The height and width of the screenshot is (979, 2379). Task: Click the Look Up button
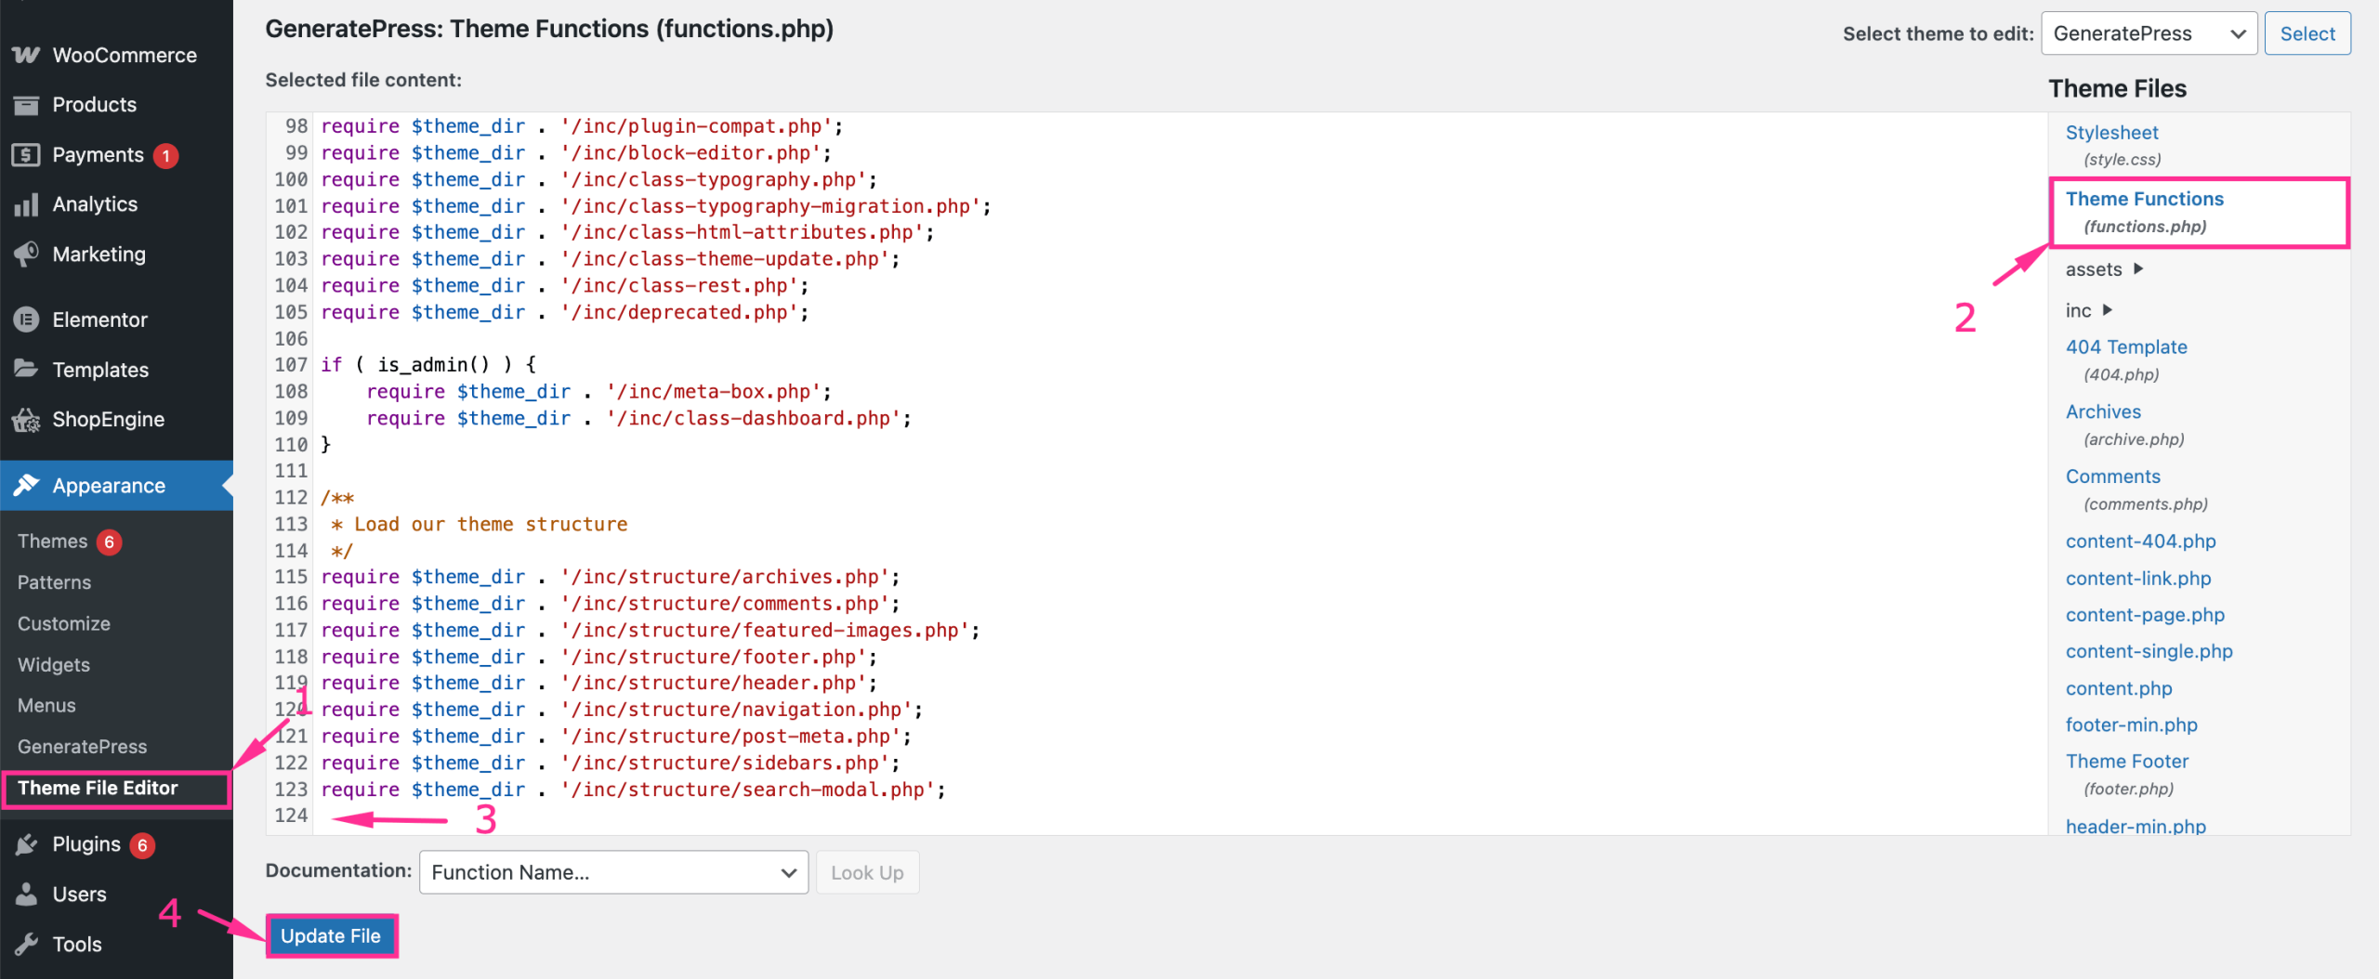pyautogui.click(x=867, y=872)
